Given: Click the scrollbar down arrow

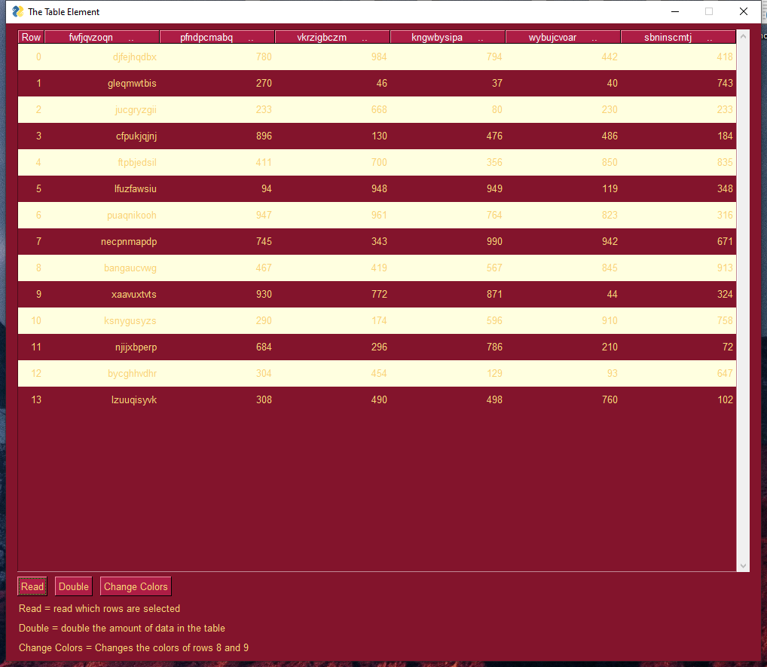Looking at the screenshot, I should (x=743, y=565).
